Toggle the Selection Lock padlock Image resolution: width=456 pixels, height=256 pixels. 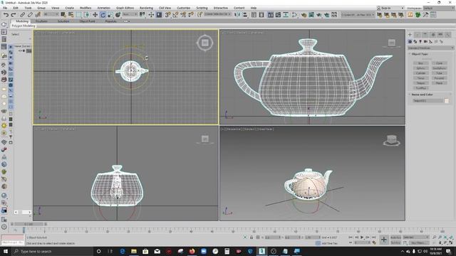[252, 238]
